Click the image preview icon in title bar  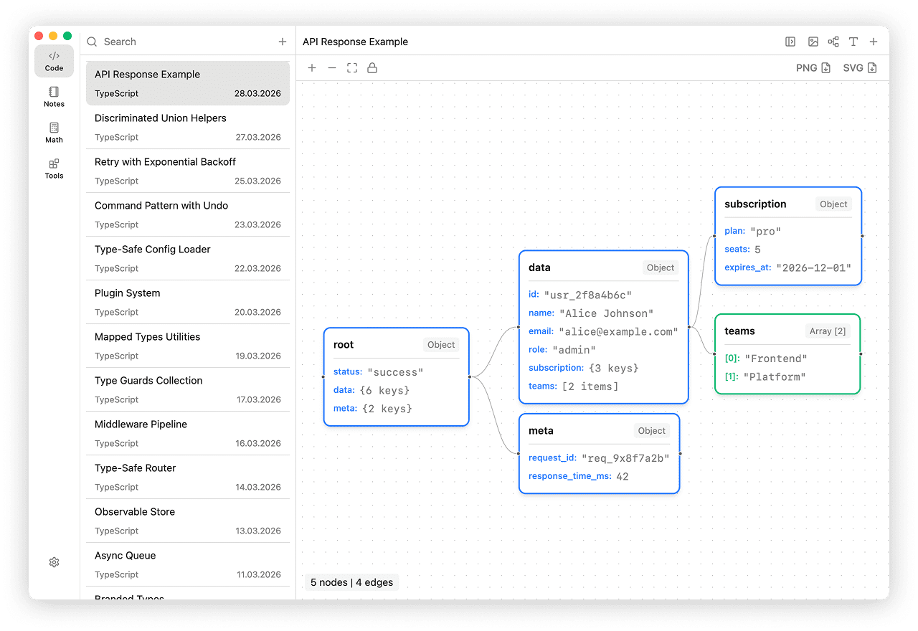(813, 42)
